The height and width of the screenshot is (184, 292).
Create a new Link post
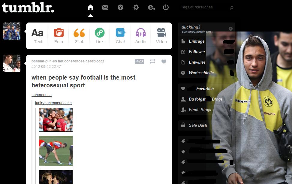tap(100, 36)
